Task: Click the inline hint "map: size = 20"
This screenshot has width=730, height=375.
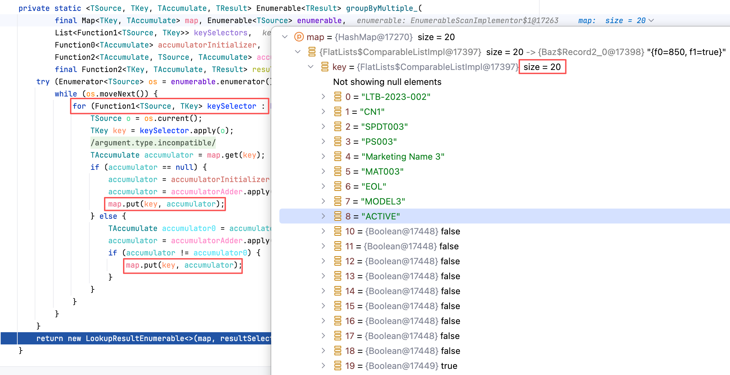Action: click(x=612, y=20)
